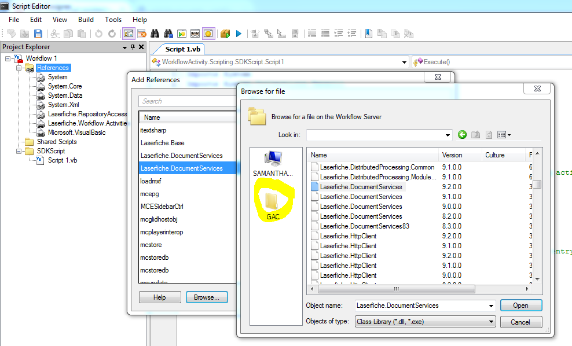Select the GAC folder location
The image size is (572, 346).
273,207
